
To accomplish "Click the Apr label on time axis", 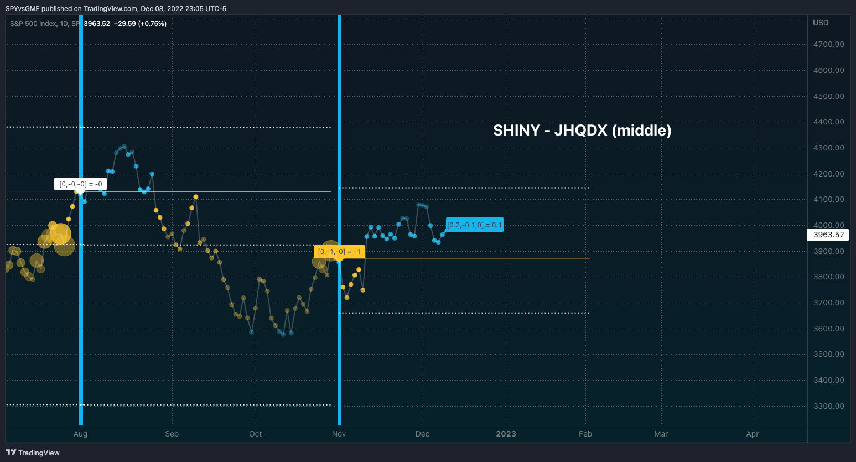I will tap(753, 434).
